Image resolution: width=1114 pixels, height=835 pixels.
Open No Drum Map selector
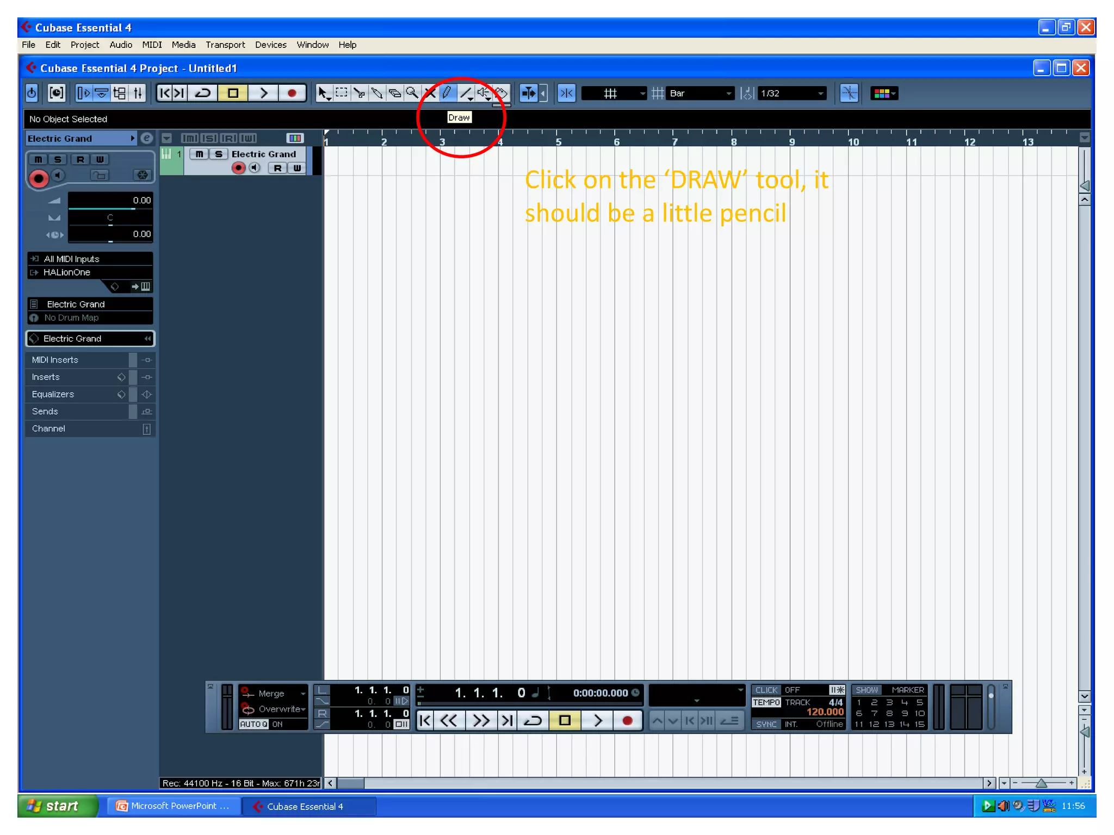click(x=90, y=317)
